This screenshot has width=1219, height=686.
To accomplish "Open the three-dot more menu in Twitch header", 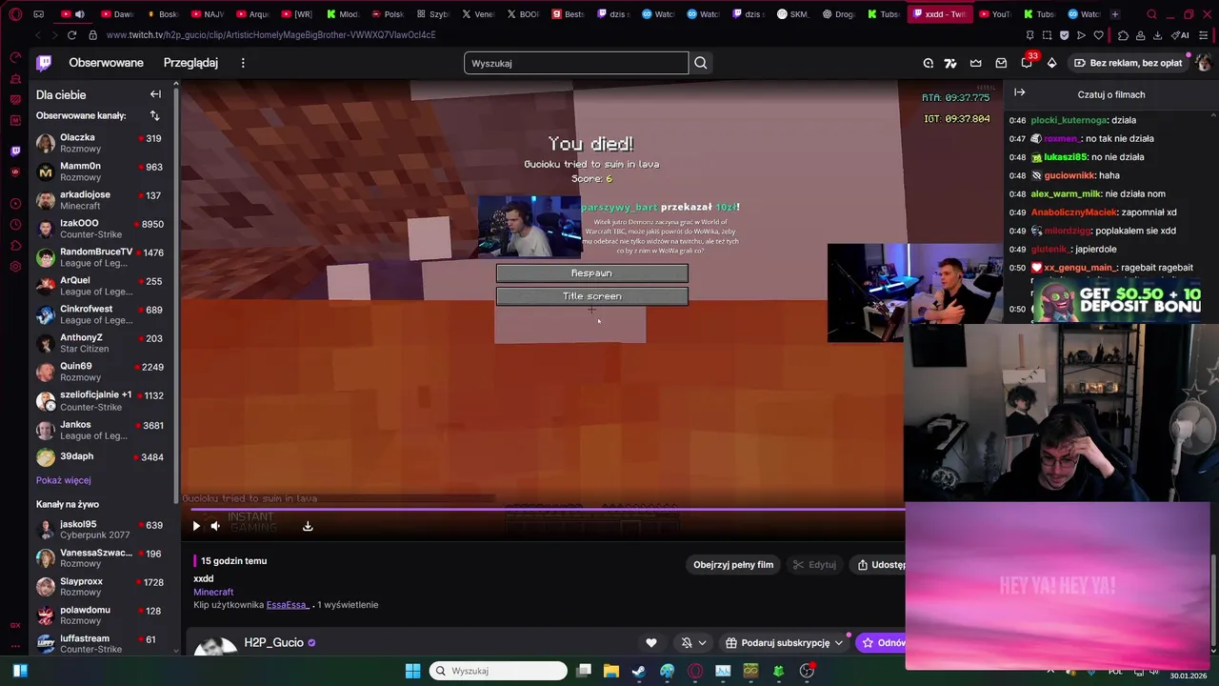I will click(x=243, y=63).
